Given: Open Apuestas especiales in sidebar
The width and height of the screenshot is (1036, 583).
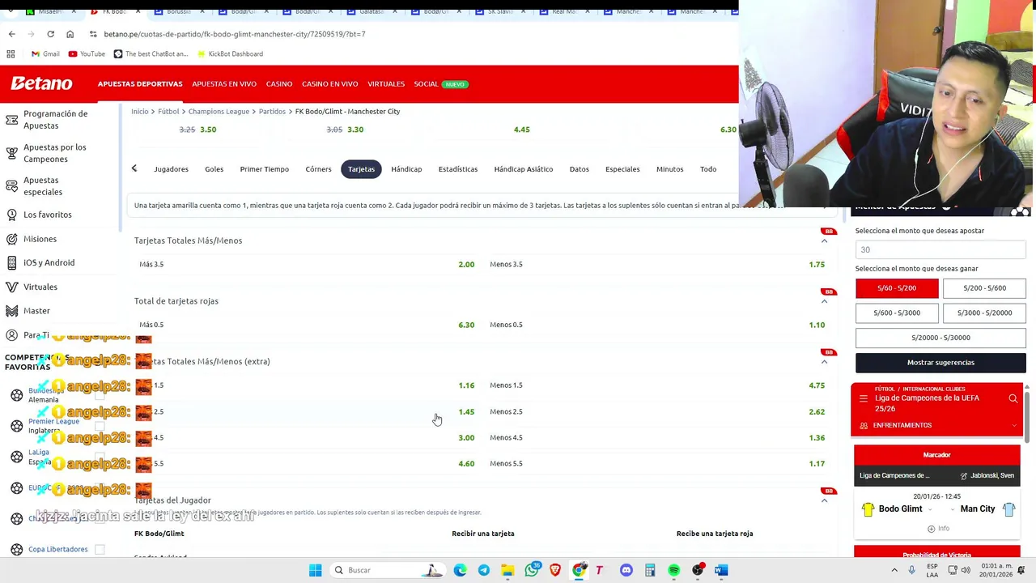Looking at the screenshot, I should tap(42, 186).
